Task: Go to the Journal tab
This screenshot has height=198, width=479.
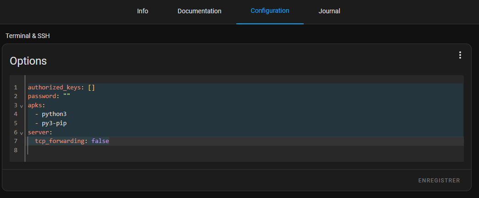Action: 329,11
